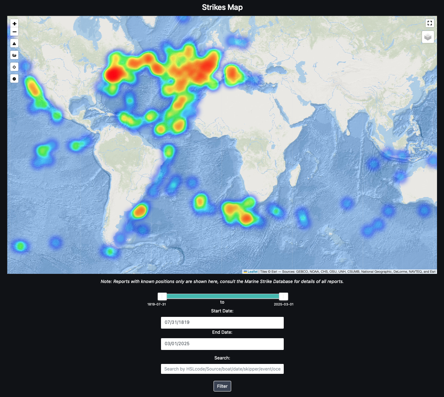Screen dimensions: 444x397
Task: Activate the locate crosshair control
Action: [14, 67]
